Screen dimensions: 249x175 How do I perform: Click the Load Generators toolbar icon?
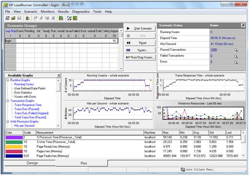(27, 18)
